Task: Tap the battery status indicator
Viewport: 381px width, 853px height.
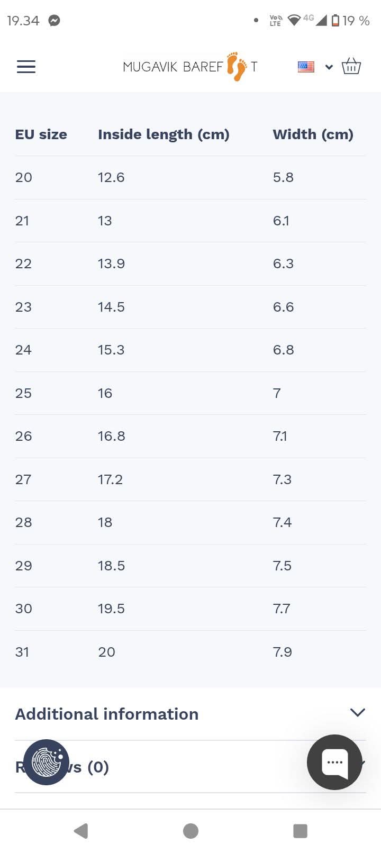Action: (335, 21)
